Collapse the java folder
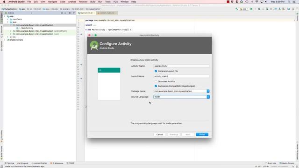Screen dimensions: 299x168 7,22
